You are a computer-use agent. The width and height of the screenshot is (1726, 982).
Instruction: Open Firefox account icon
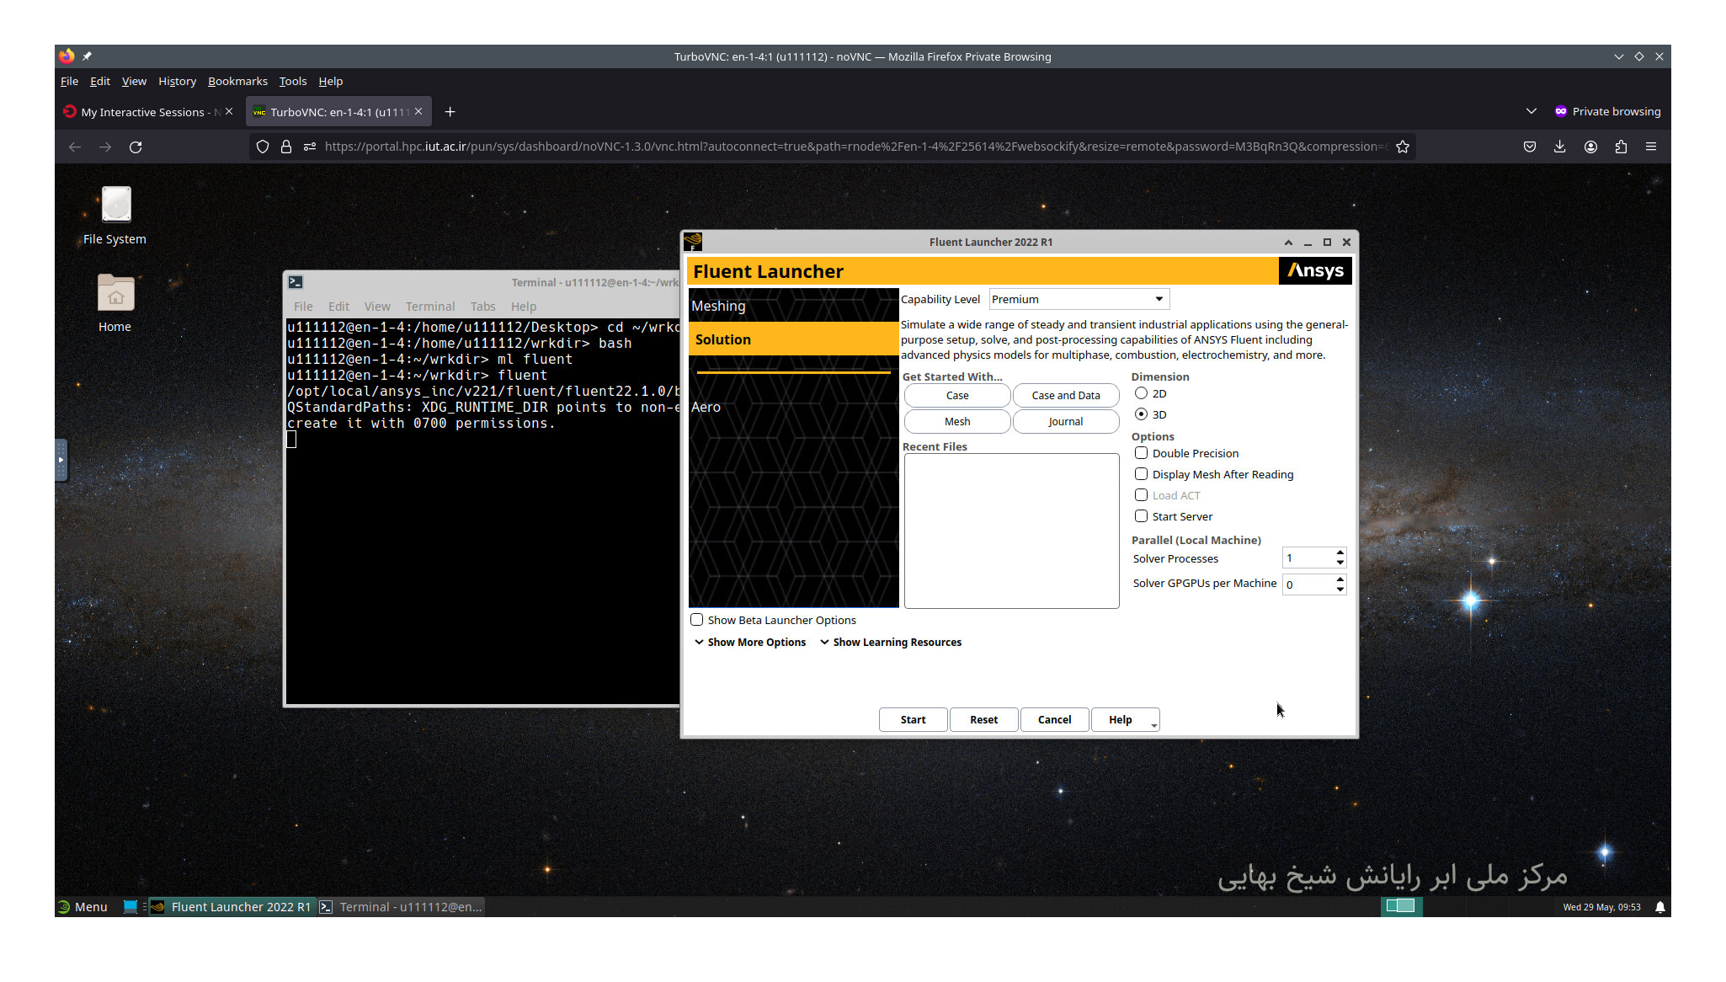click(x=1590, y=147)
